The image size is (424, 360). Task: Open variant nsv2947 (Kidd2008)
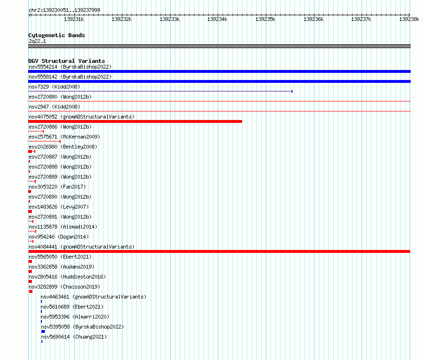click(x=54, y=107)
